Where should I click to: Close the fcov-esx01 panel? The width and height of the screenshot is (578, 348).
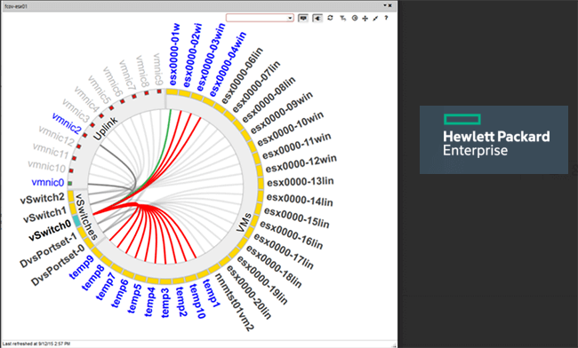pyautogui.click(x=390, y=5)
